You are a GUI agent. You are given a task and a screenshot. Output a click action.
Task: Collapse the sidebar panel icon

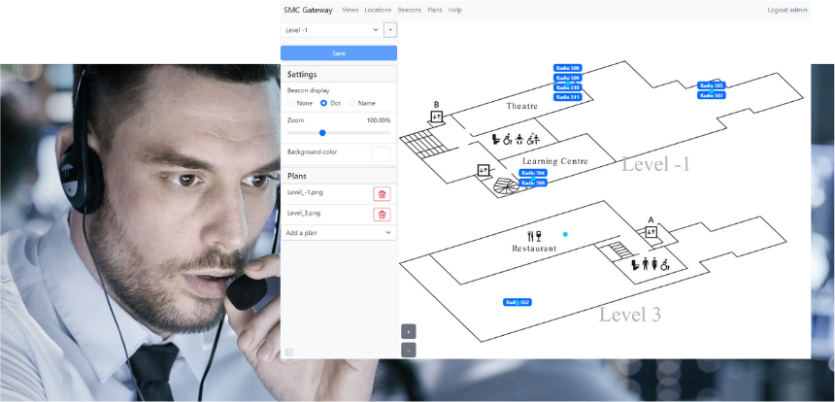288,352
